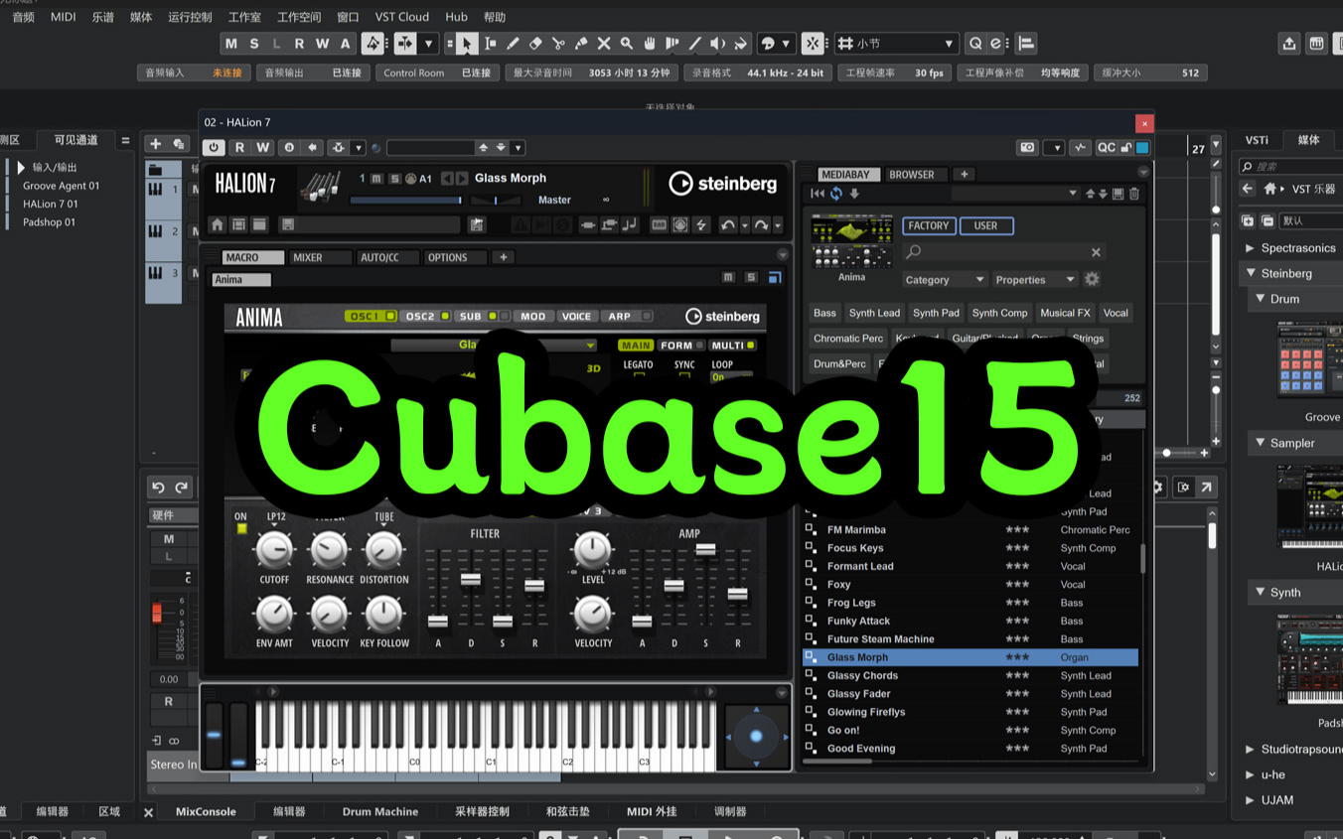Screen dimensions: 1343x839
Task: Click the FACTORY filter button
Action: coord(929,225)
